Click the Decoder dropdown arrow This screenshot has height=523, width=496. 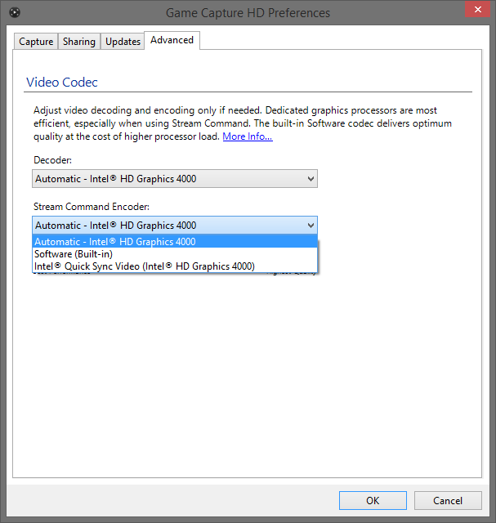point(310,179)
